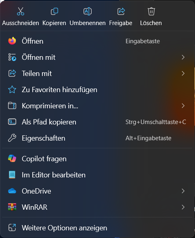Click the Firefox icon beside Öffnen
Image resolution: width=195 pixels, height=238 pixels.
[12, 41]
